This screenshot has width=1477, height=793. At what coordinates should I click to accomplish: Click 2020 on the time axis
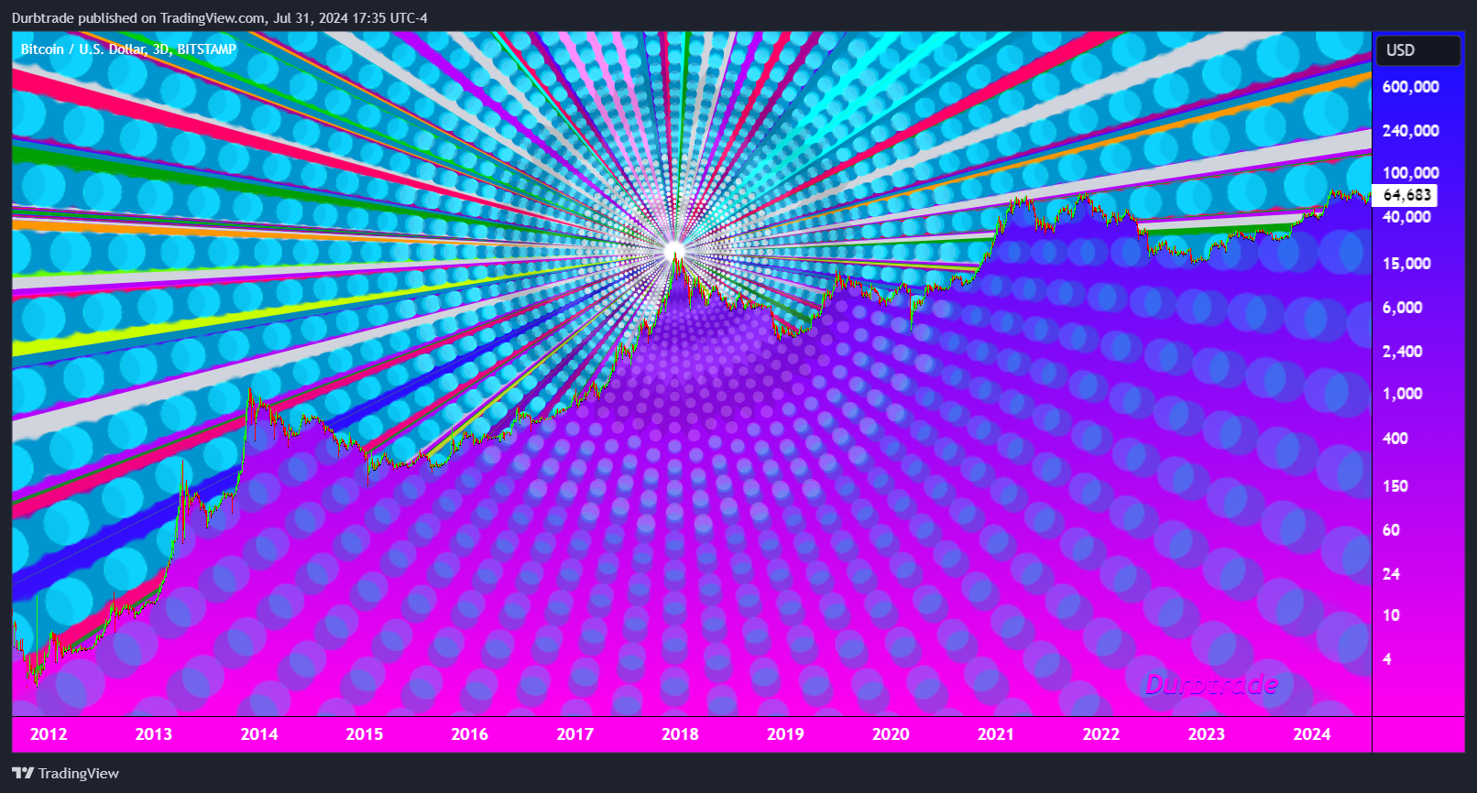click(891, 734)
